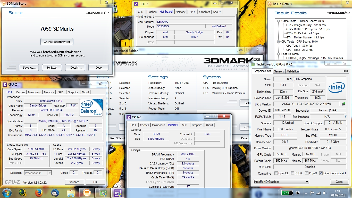Enable PhysX checkbox in GPU-Z
Screen dimensions: 352x198
click(x=307, y=173)
